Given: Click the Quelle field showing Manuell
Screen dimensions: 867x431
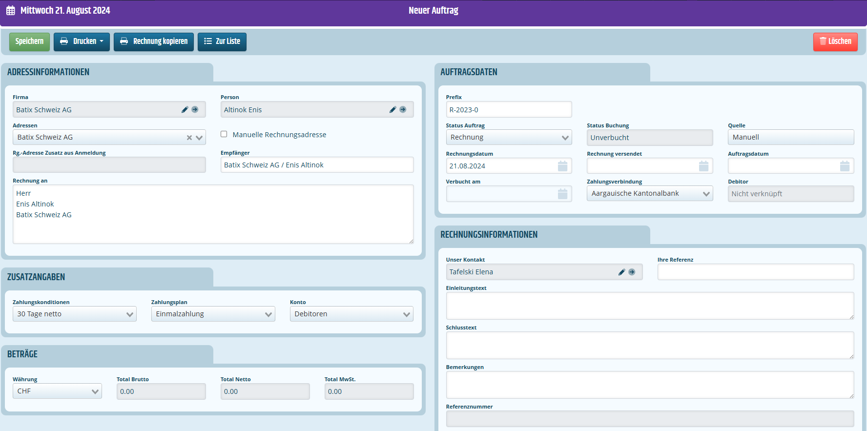Looking at the screenshot, I should coord(791,138).
